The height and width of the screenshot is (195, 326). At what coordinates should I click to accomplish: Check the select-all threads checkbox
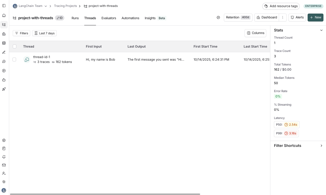click(x=15, y=46)
